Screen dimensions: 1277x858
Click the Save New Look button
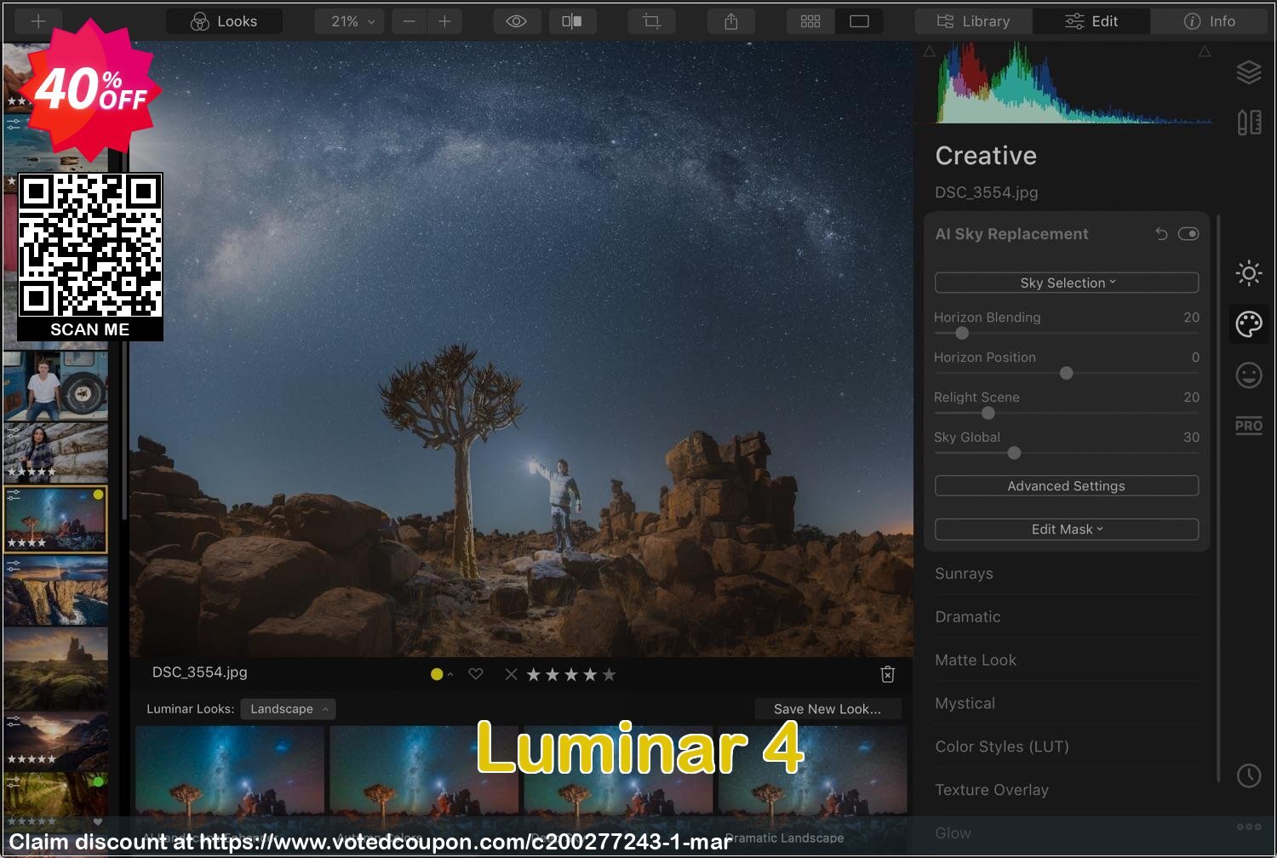pyautogui.click(x=827, y=709)
